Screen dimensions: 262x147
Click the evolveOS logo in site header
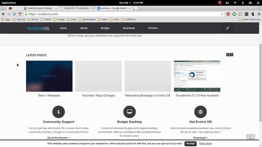pos(38,28)
